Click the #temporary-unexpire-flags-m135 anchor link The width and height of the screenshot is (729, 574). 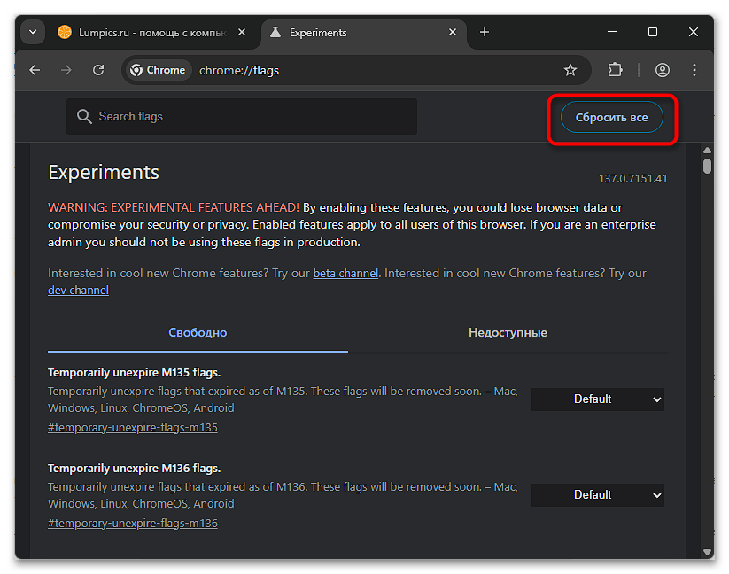point(132,427)
